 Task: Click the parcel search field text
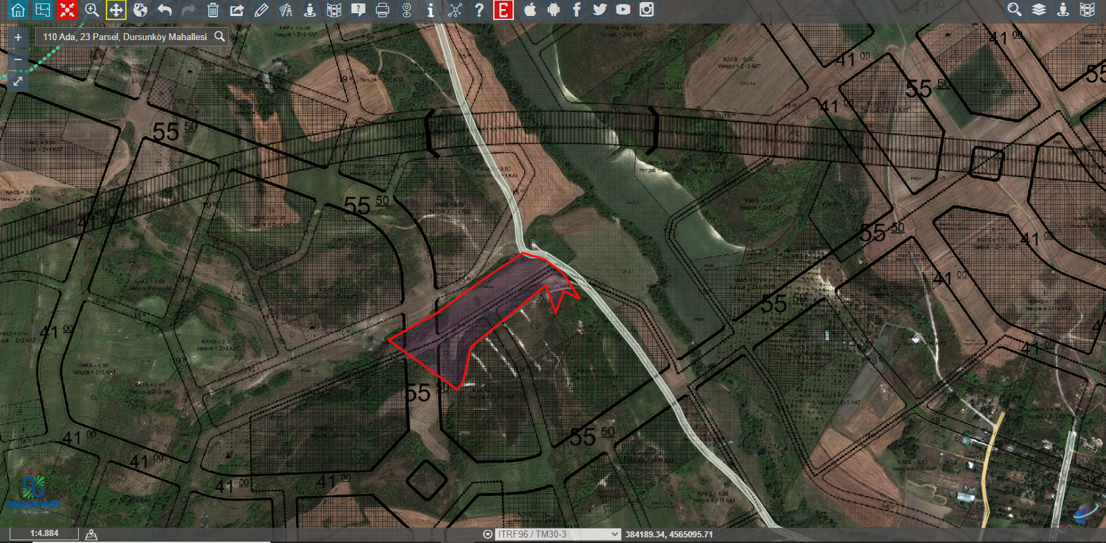(125, 37)
